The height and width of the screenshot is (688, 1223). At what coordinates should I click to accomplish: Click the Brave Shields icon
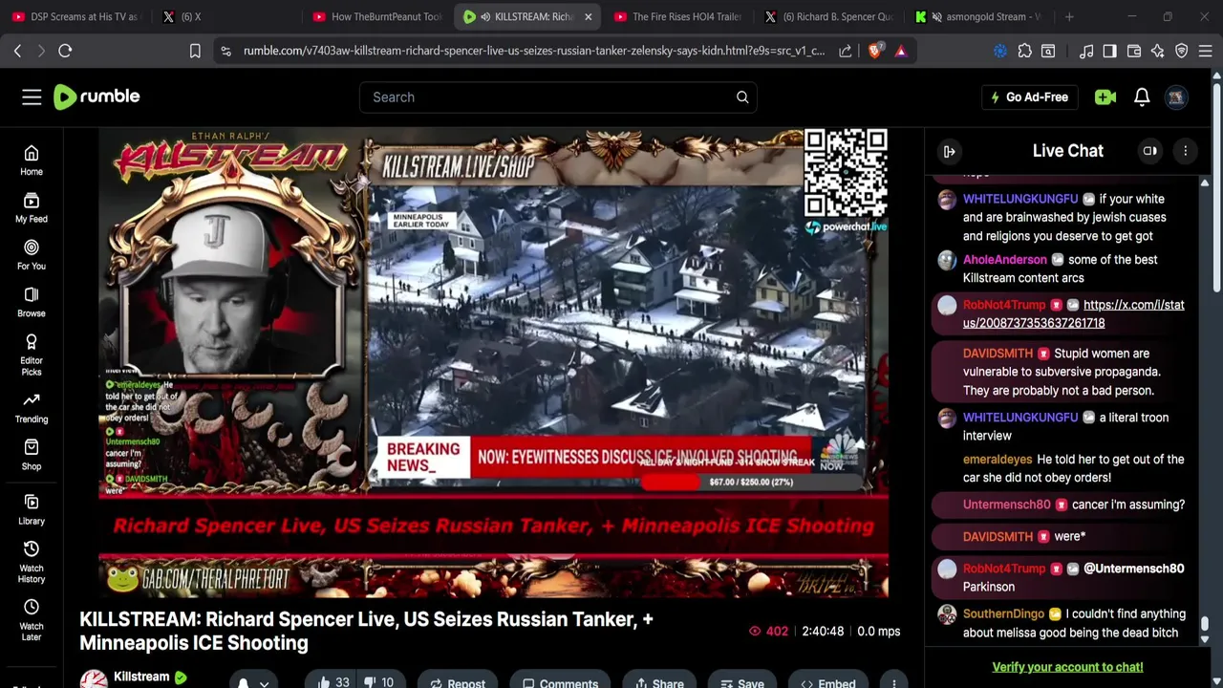(874, 51)
